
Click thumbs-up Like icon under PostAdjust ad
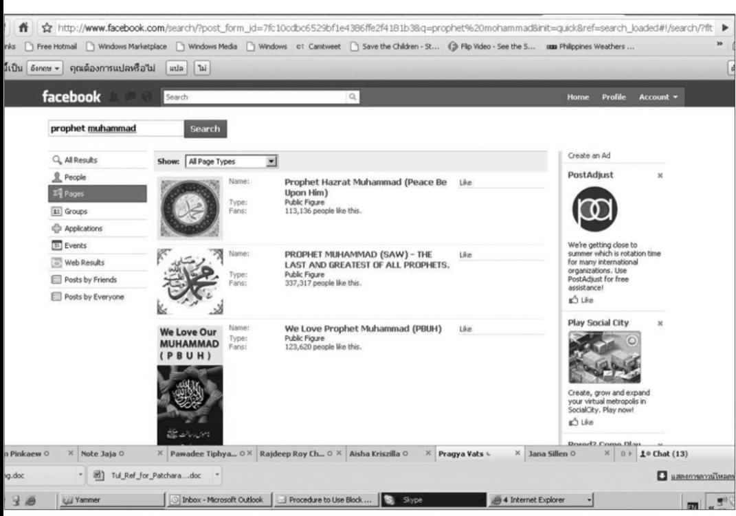573,300
